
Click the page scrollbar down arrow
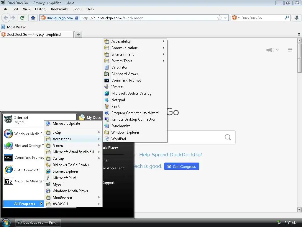coord(299,210)
